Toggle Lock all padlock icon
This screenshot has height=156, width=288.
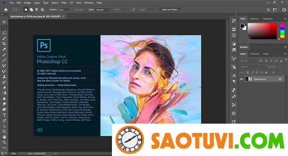pyautogui.click(x=266, y=73)
